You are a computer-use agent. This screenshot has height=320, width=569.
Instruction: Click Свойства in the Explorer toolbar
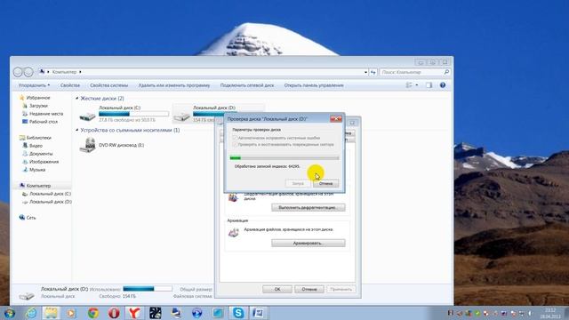coord(70,85)
